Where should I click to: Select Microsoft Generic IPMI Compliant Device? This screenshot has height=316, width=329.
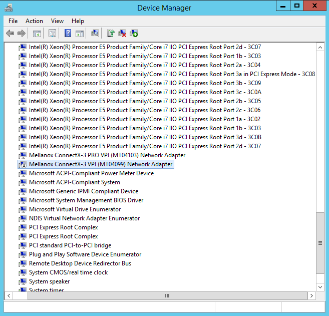pyautogui.click(x=83, y=191)
